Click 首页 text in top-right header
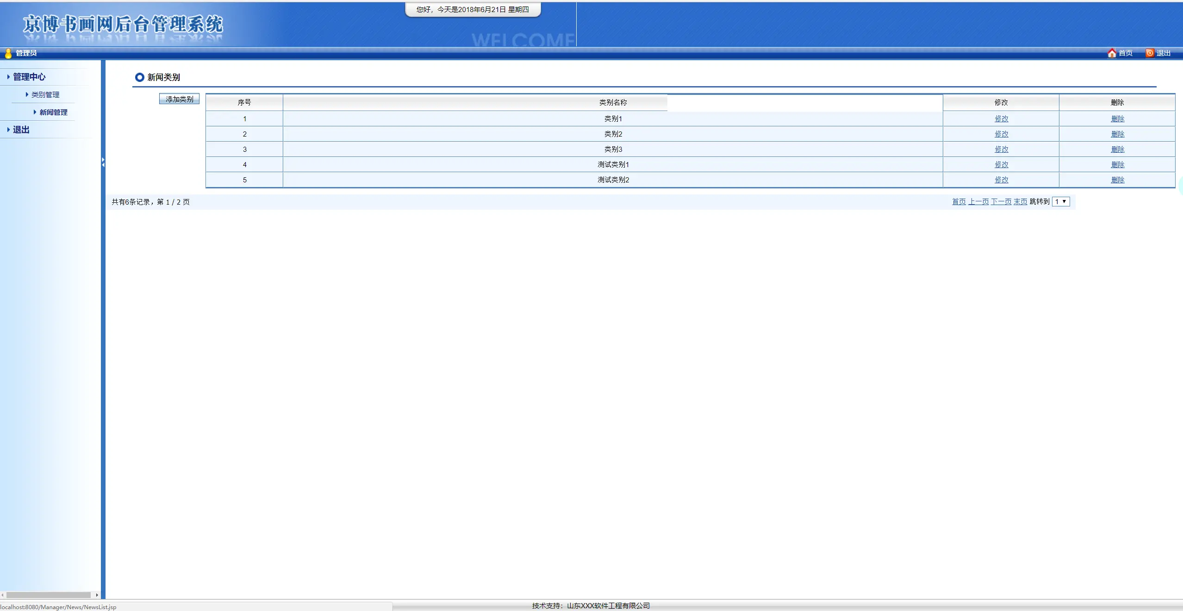 point(1126,53)
